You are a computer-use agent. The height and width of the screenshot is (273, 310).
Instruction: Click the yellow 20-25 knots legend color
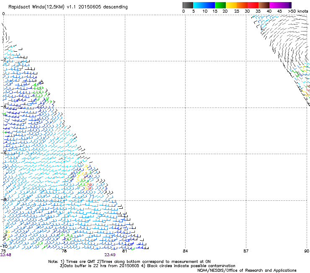point(231,5)
